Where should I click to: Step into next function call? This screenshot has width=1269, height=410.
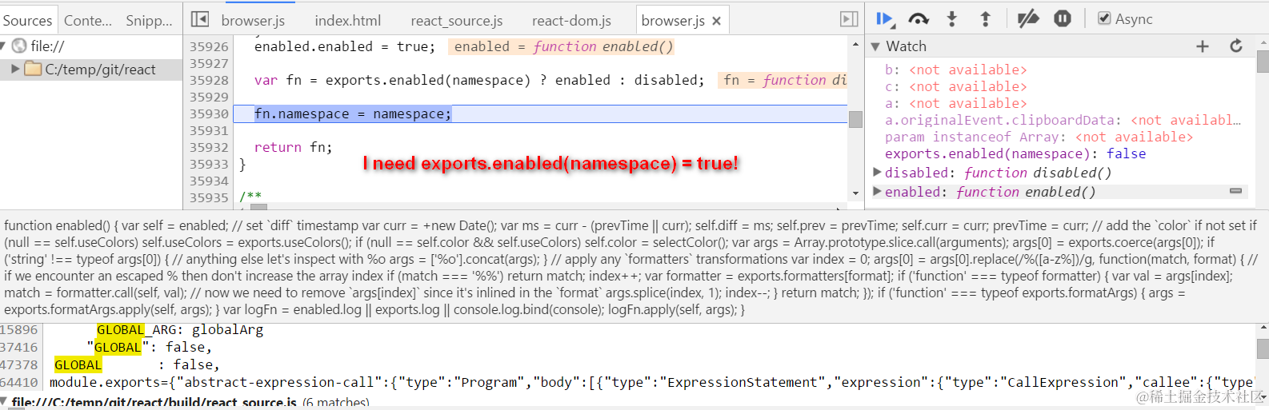(952, 19)
